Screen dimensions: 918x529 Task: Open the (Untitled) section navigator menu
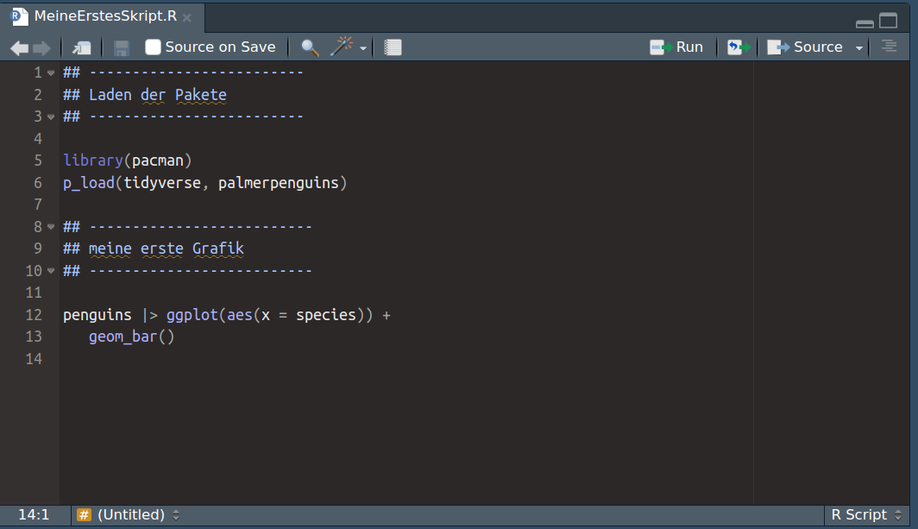pos(129,515)
